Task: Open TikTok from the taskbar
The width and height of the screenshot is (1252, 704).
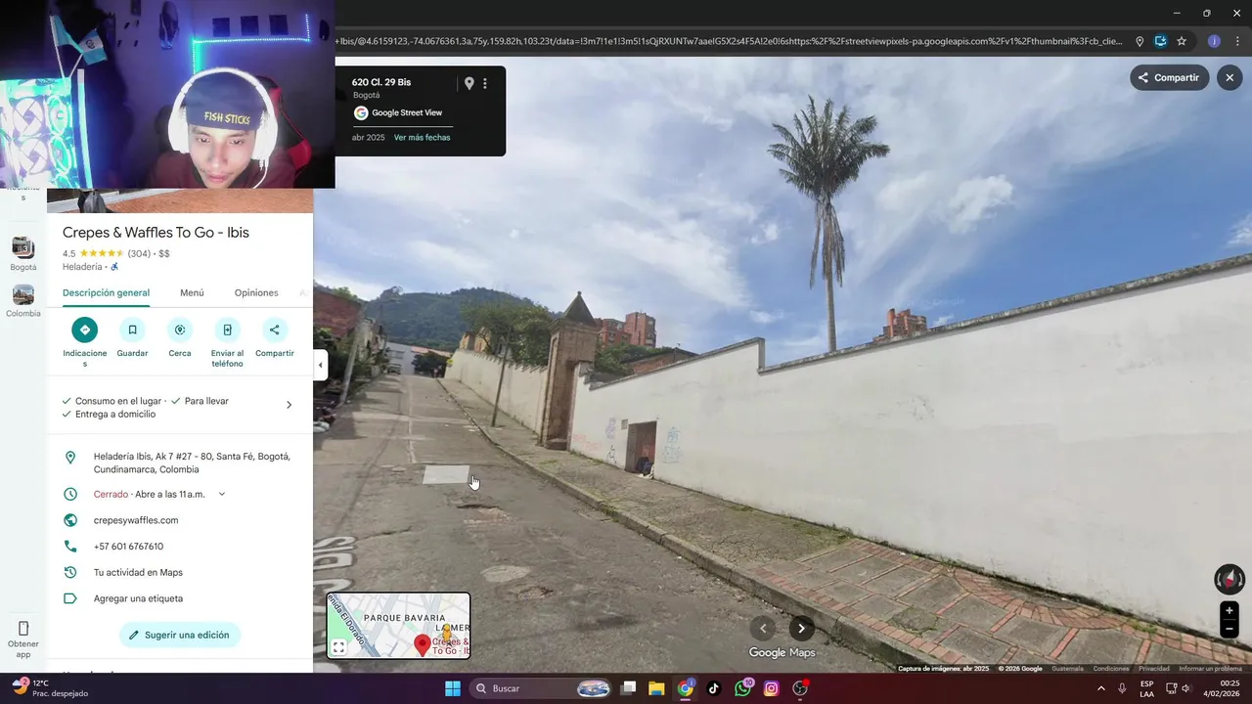Action: [714, 688]
